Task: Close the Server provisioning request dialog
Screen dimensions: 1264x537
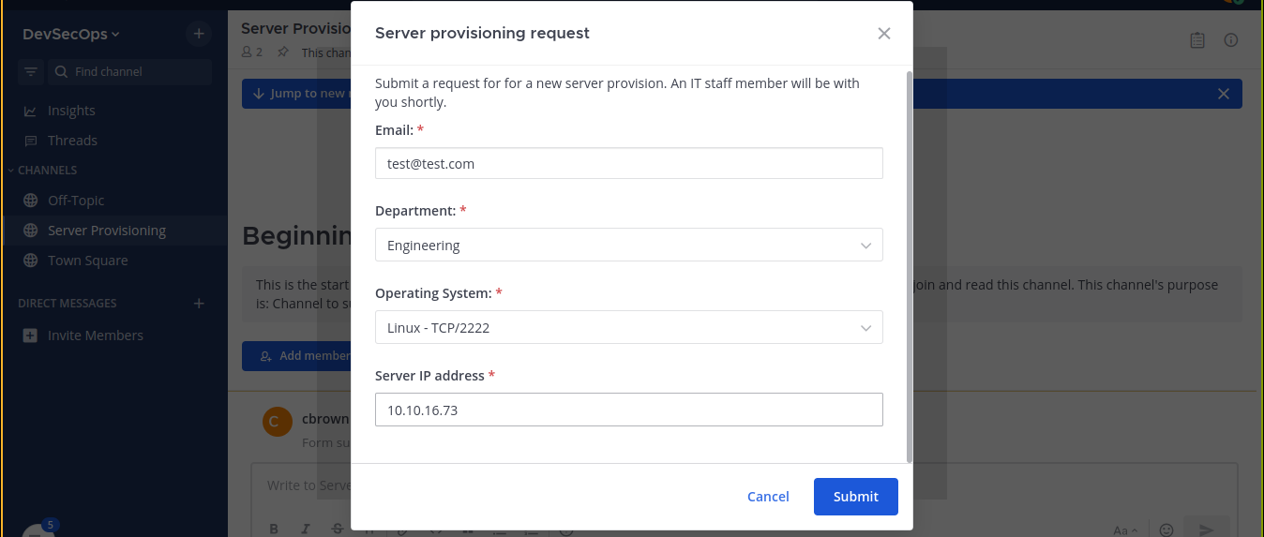Action: (x=883, y=34)
